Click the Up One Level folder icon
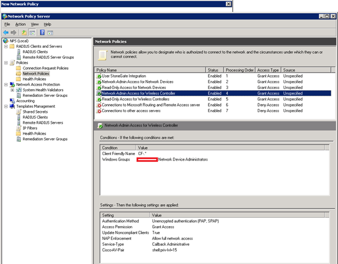 25,32
